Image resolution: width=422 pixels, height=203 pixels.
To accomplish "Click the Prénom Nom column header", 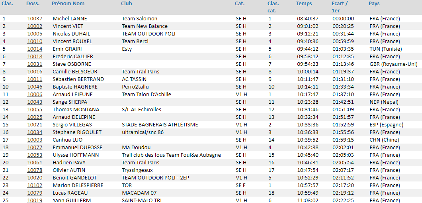I will 68,4.
